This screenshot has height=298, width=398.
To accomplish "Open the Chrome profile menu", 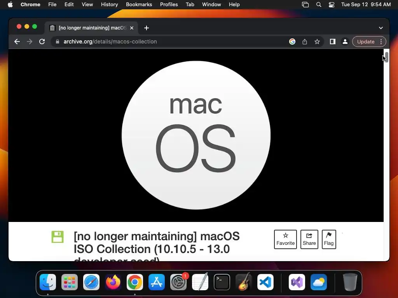I will point(345,42).
